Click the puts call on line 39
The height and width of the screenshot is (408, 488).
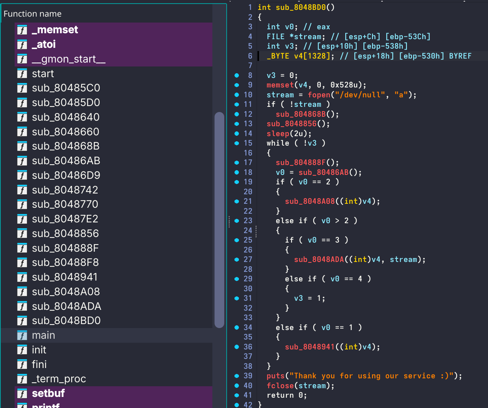[x=276, y=376]
